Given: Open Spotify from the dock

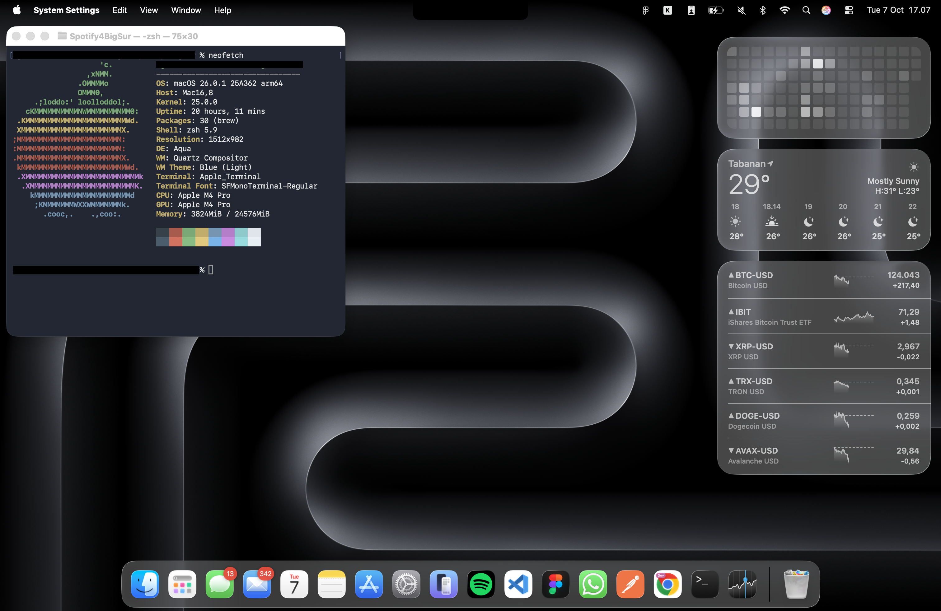Looking at the screenshot, I should coord(481,584).
